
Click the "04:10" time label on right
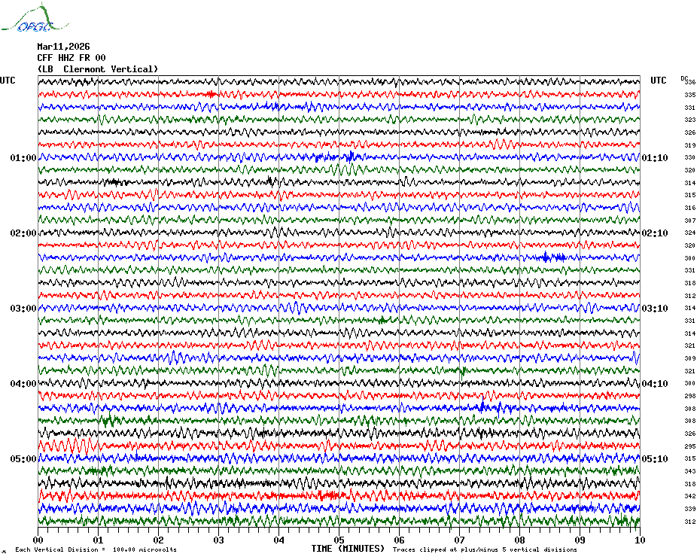pyautogui.click(x=655, y=384)
